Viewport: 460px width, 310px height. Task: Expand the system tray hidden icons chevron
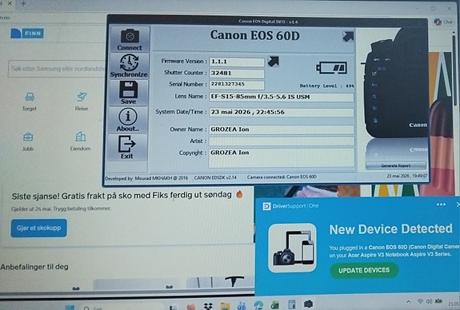408,302
